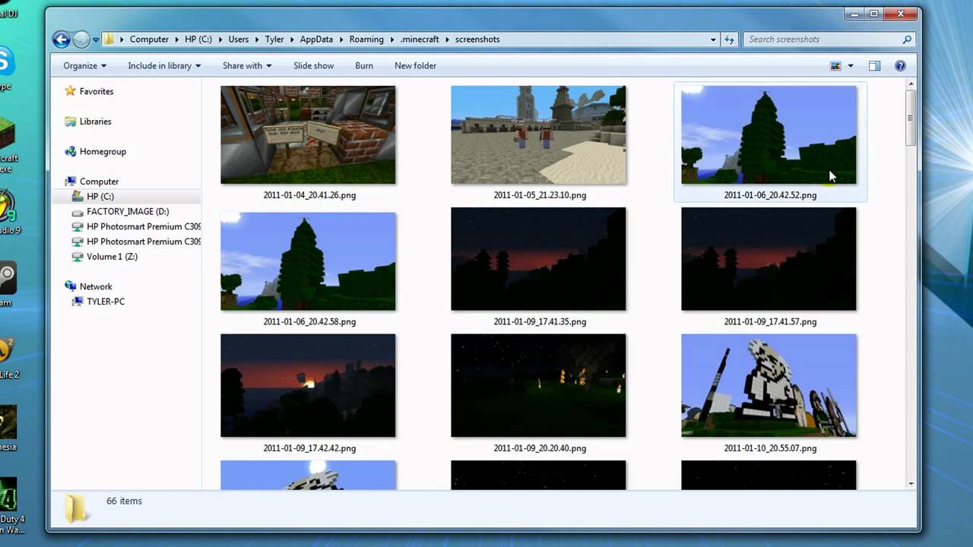The width and height of the screenshot is (973, 547).
Task: Select thumbnail 2011-01-06_20.42.52.png
Action: point(769,134)
